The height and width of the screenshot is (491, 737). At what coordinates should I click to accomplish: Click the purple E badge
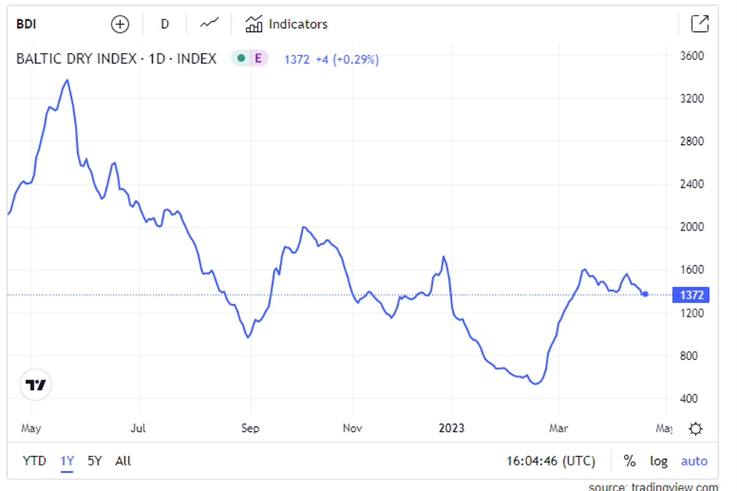[x=258, y=58]
